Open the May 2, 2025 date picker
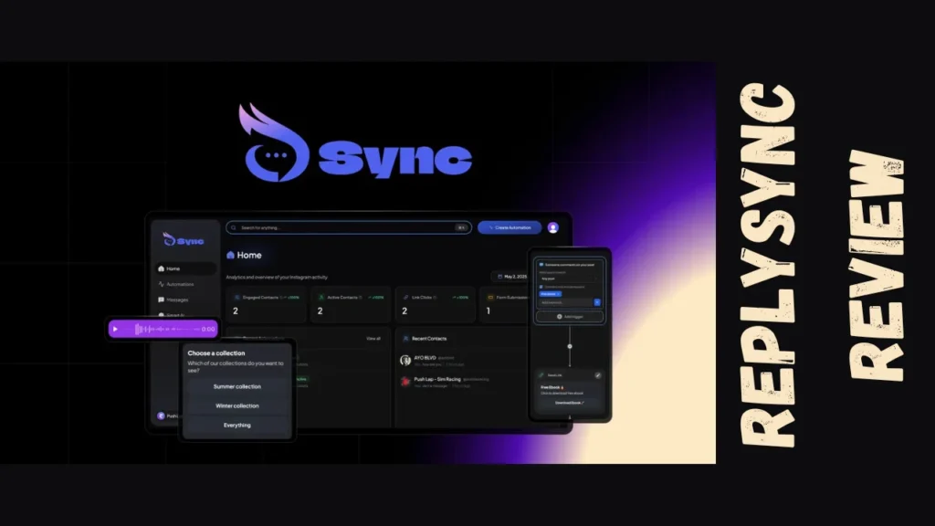 click(511, 277)
